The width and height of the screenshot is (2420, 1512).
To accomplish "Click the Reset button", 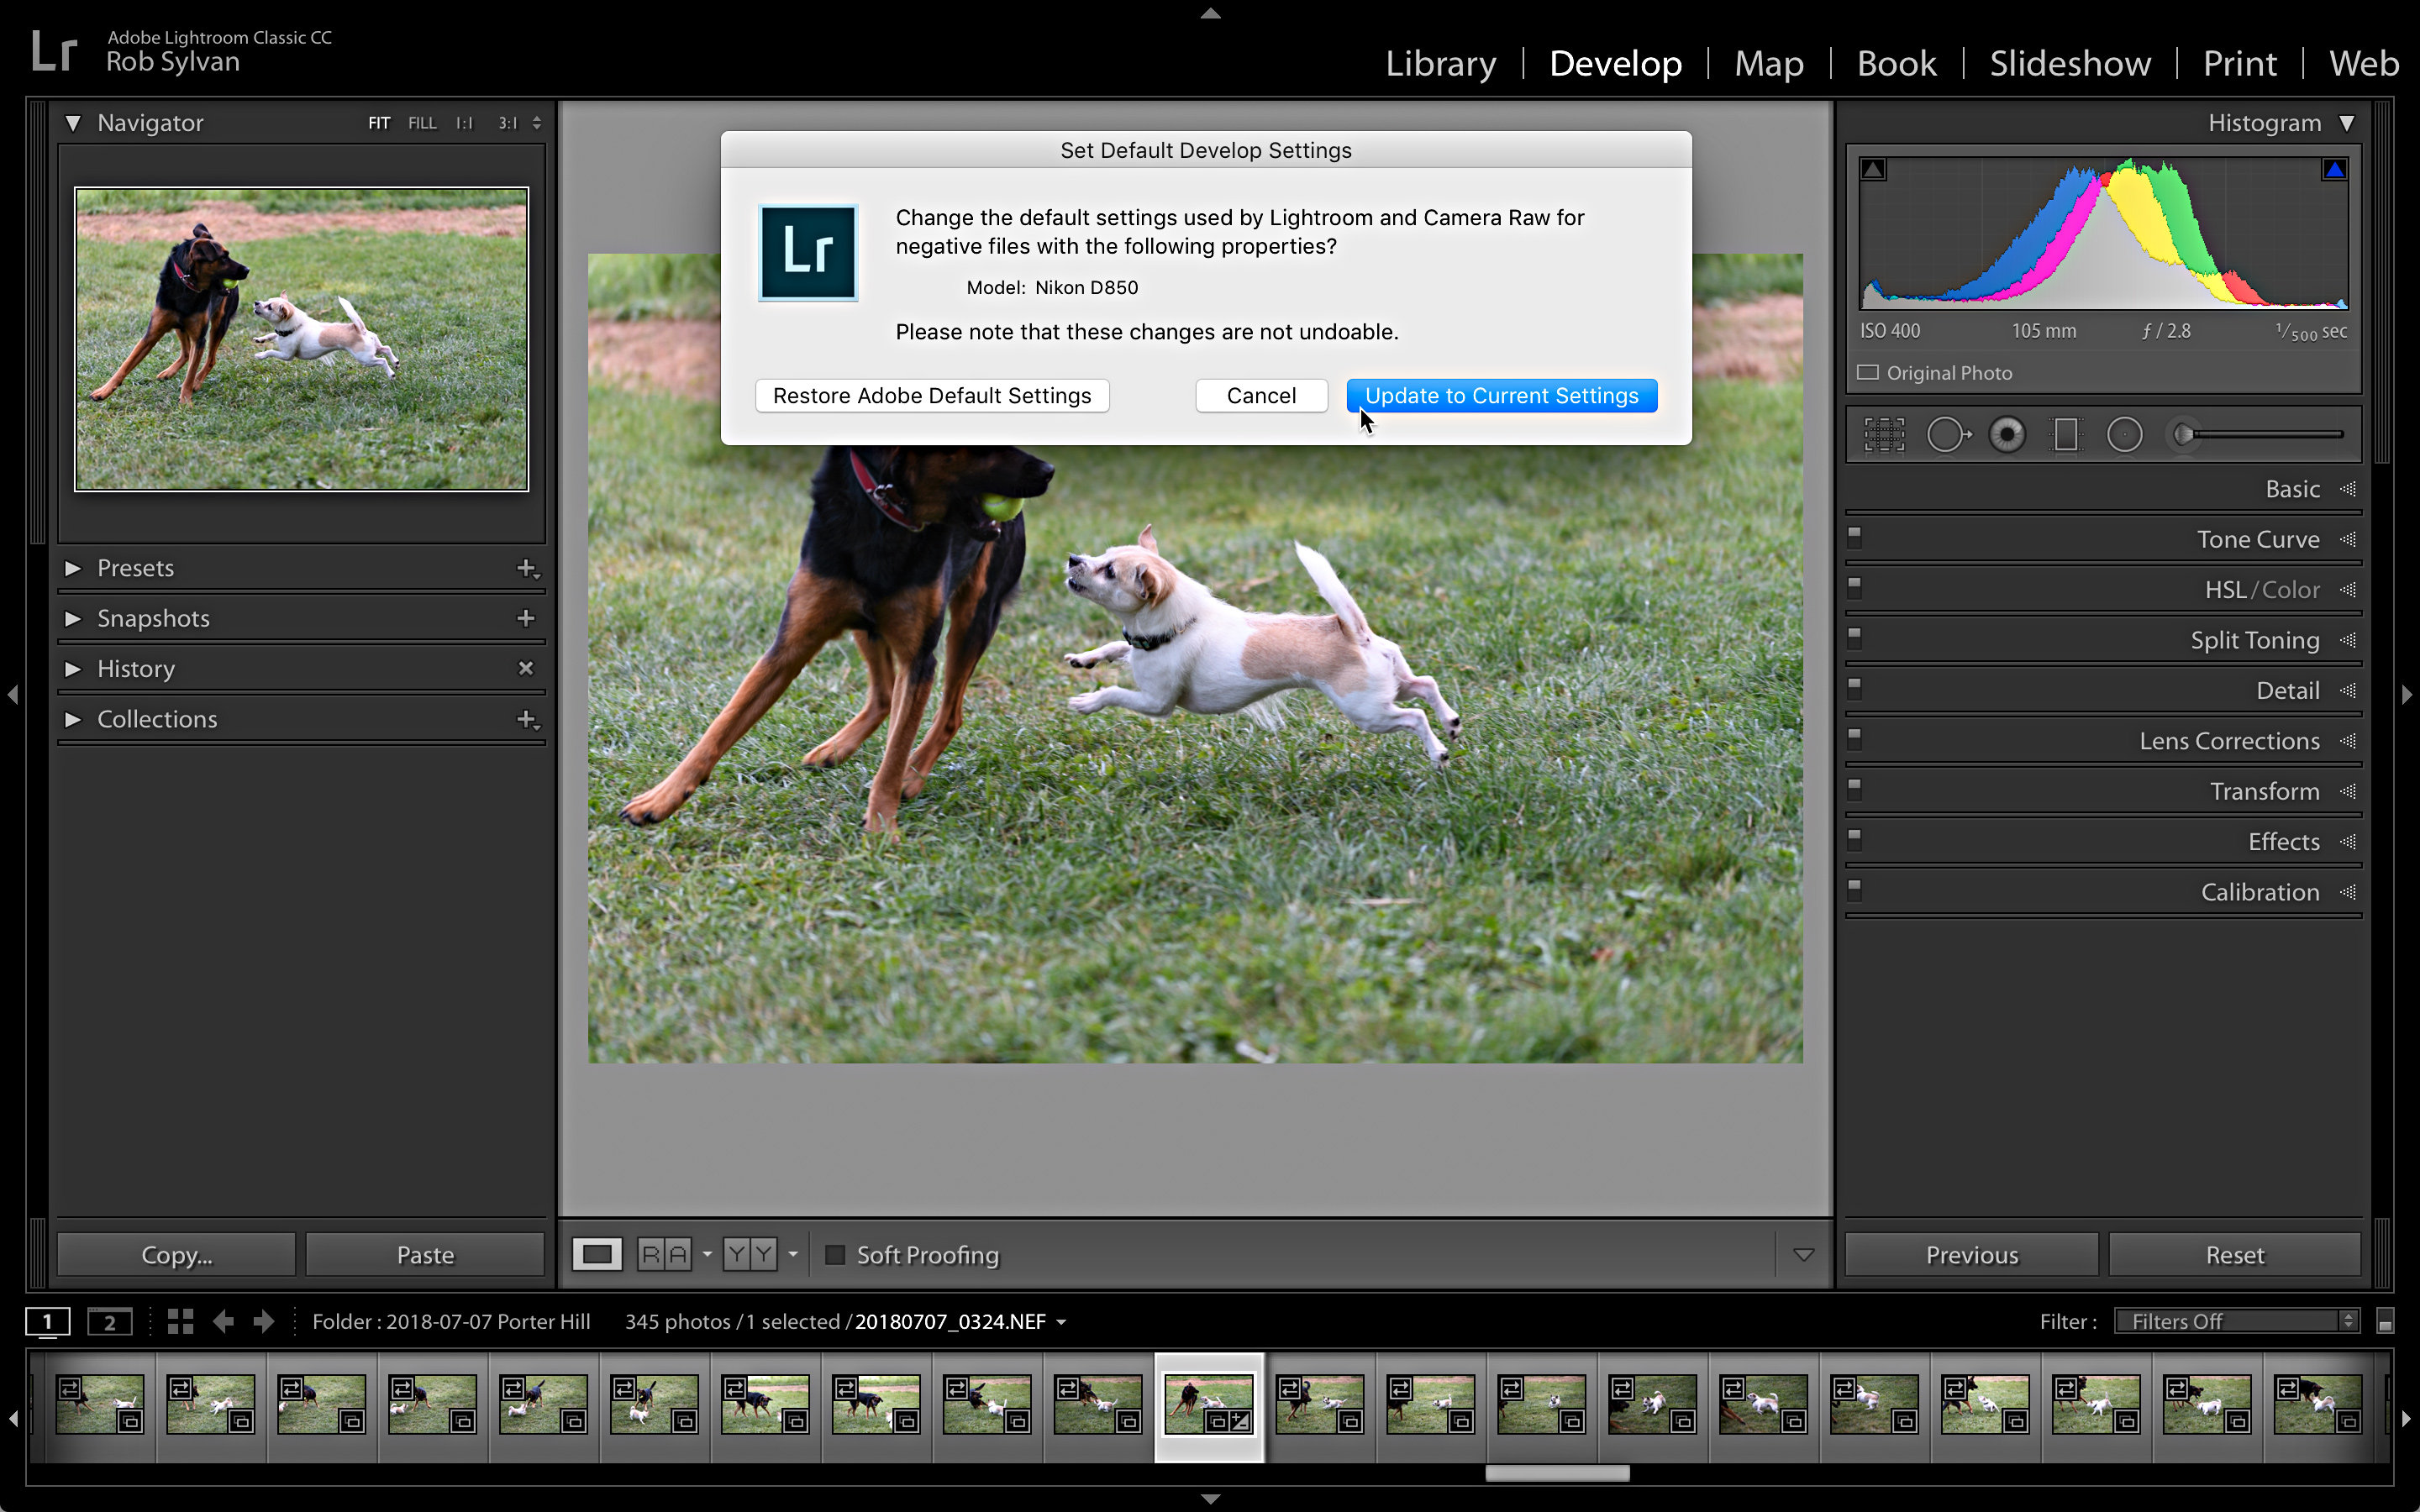I will click(2234, 1254).
